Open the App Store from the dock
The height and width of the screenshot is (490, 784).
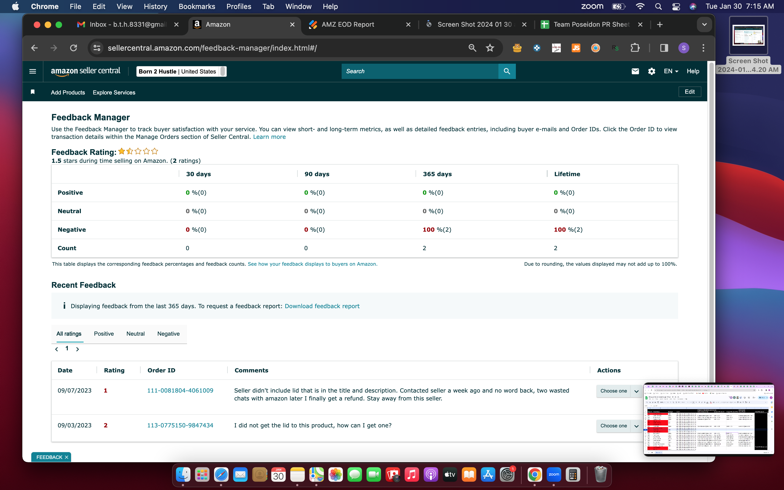488,475
